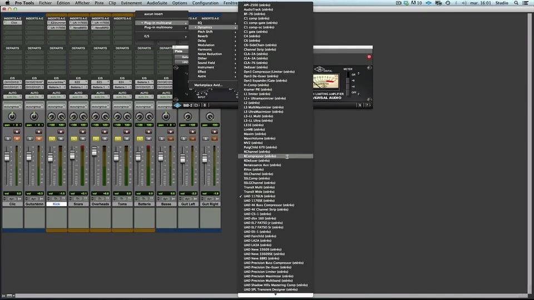
Task: Click the Overheads track volume fader
Action: tap(95, 152)
